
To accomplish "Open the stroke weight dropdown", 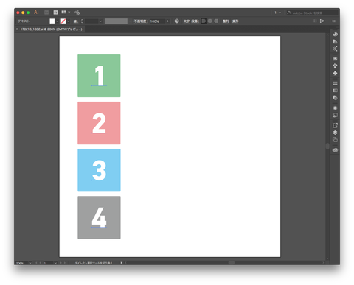I will [100, 21].
